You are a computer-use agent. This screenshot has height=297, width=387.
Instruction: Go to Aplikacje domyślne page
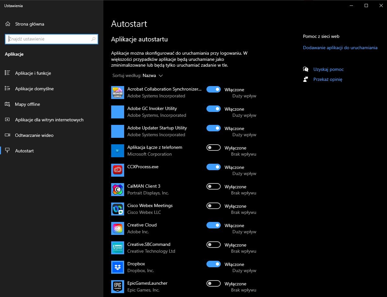[34, 89]
